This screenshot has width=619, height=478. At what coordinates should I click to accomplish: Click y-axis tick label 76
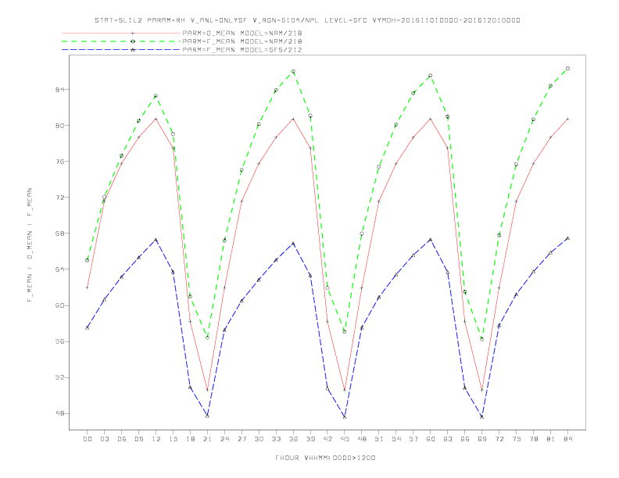[60, 162]
